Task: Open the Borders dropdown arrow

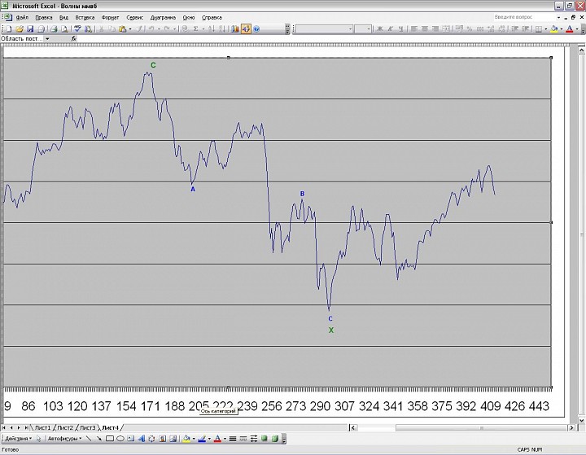Action: [x=545, y=28]
